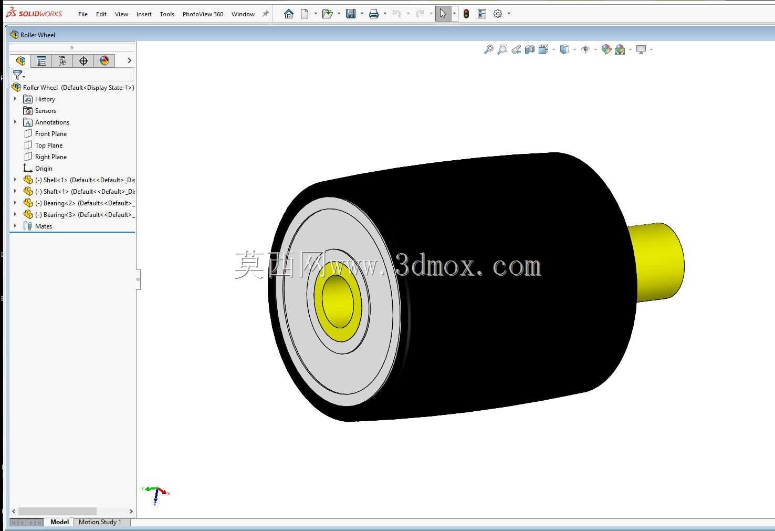Open the Edit menu
The image size is (775, 531).
tap(101, 14)
